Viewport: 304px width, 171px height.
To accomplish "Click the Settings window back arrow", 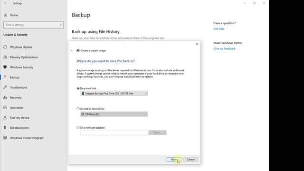I will (x=5, y=3).
